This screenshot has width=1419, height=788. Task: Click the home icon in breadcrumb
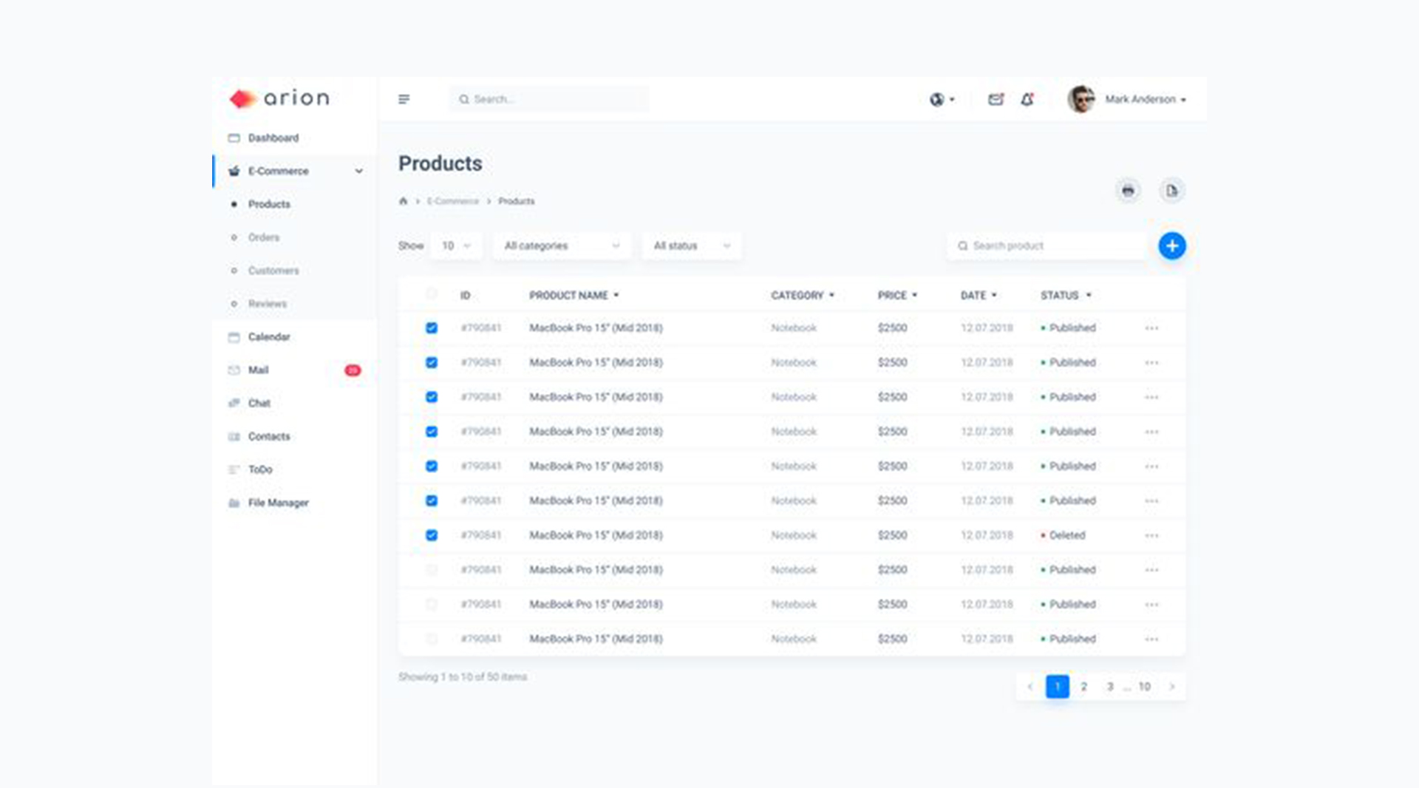point(403,201)
